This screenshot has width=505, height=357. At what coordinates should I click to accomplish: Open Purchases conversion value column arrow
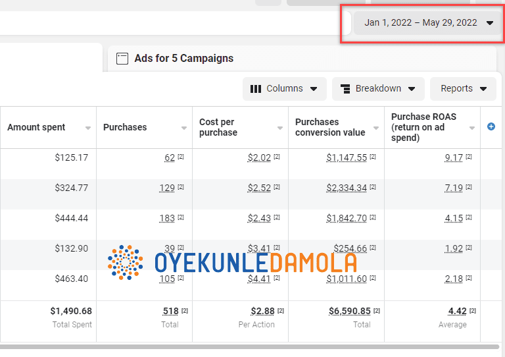click(x=376, y=128)
